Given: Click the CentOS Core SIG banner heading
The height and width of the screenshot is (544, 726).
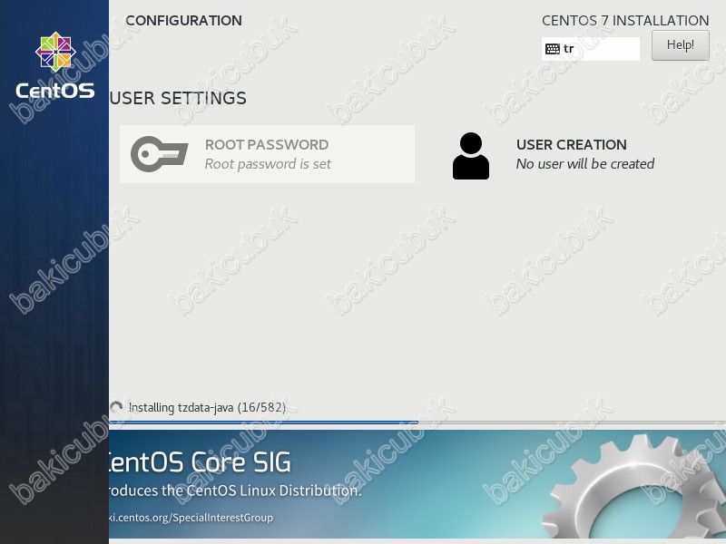Looking at the screenshot, I should 200,462.
